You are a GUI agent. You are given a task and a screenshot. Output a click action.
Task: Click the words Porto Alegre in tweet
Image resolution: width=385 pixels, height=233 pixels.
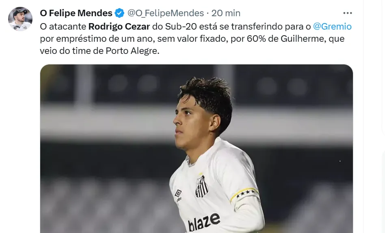tap(132, 51)
